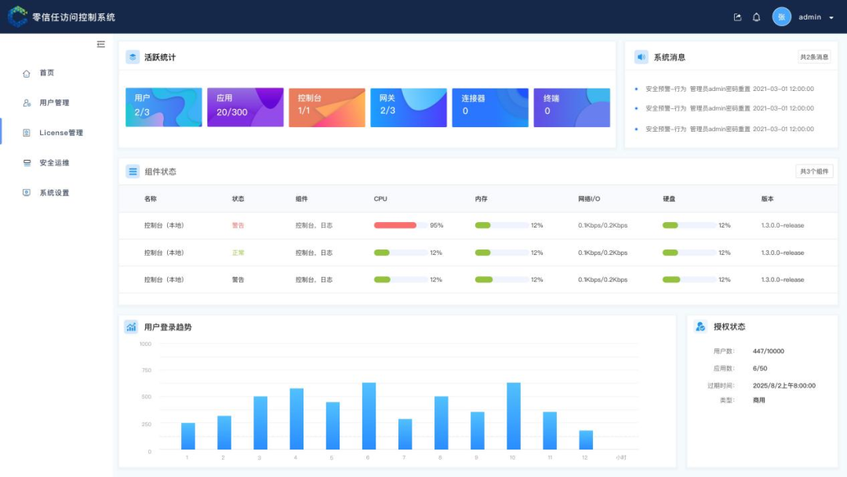Click the 用户登录趋势 chart icon
847x477 pixels.
click(132, 327)
